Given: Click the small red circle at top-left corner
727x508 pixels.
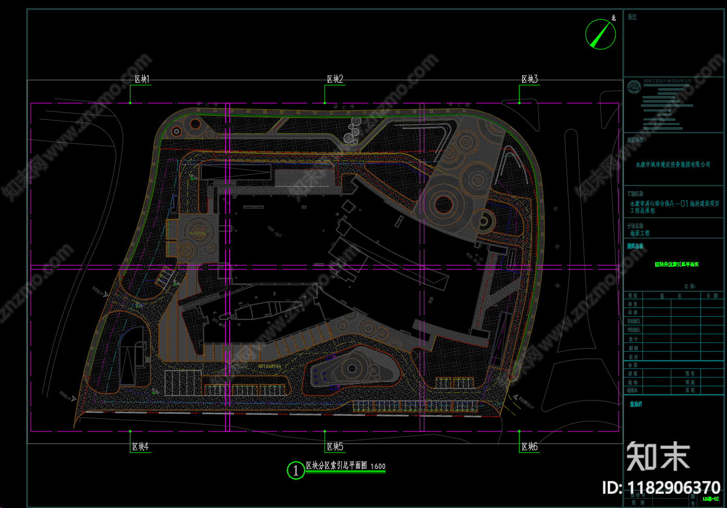Looking at the screenshot, I should click(195, 124).
